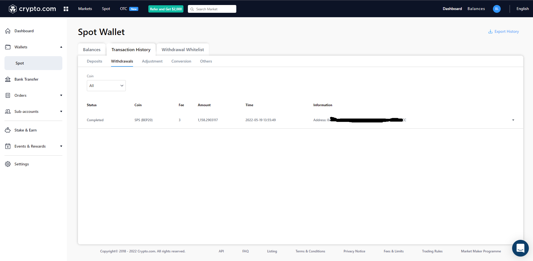This screenshot has width=533, height=261.
Task: Open Fees & Limits footer link
Action: (394, 251)
